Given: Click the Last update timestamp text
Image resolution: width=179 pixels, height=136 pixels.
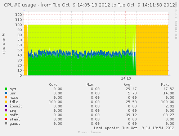Looking at the screenshot, I should 134,128.
